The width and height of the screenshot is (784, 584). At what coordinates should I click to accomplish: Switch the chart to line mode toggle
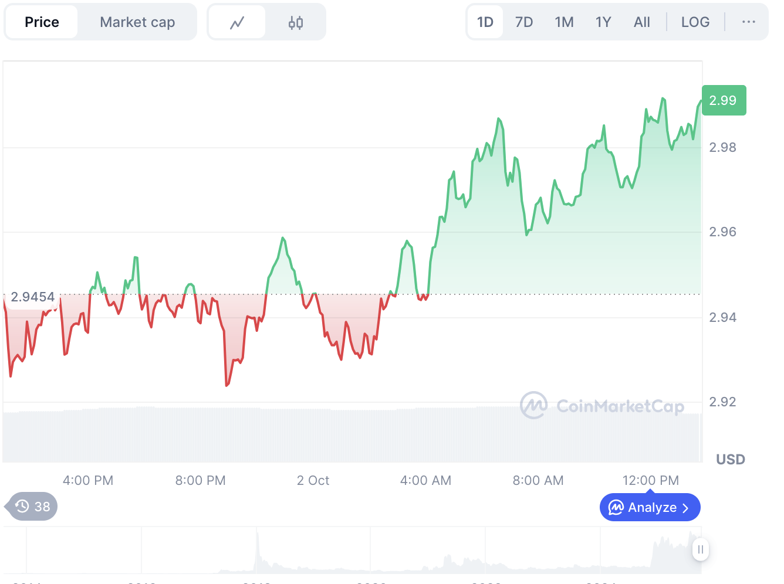(236, 21)
